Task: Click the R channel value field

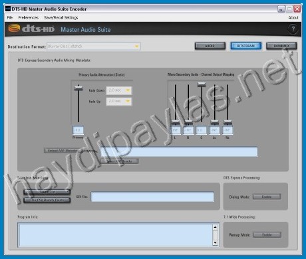Action: coord(188,130)
